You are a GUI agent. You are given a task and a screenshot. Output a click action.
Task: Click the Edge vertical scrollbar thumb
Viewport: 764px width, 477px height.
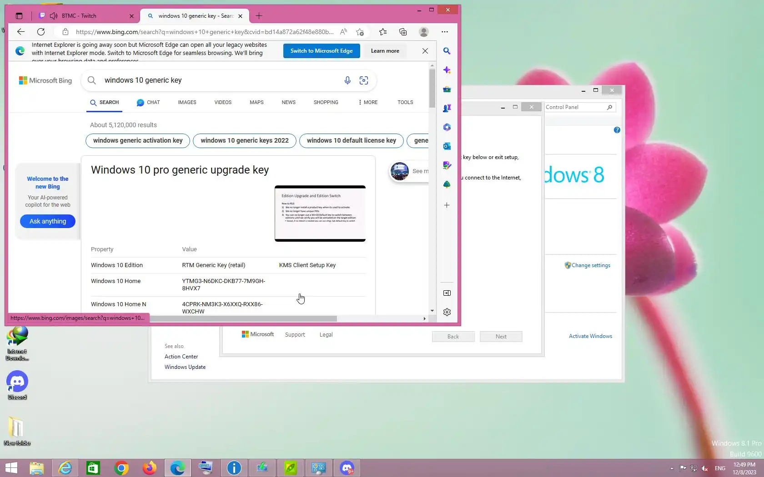pos(432,88)
